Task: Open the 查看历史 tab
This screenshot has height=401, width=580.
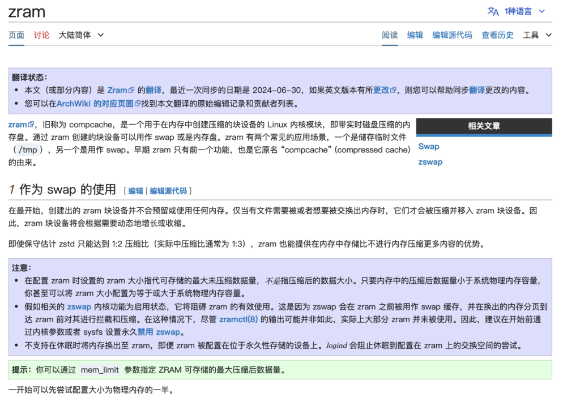Action: tap(497, 35)
